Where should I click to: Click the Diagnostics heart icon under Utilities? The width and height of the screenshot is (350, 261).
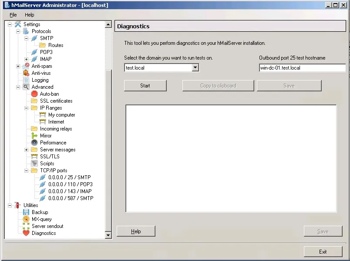(x=27, y=233)
